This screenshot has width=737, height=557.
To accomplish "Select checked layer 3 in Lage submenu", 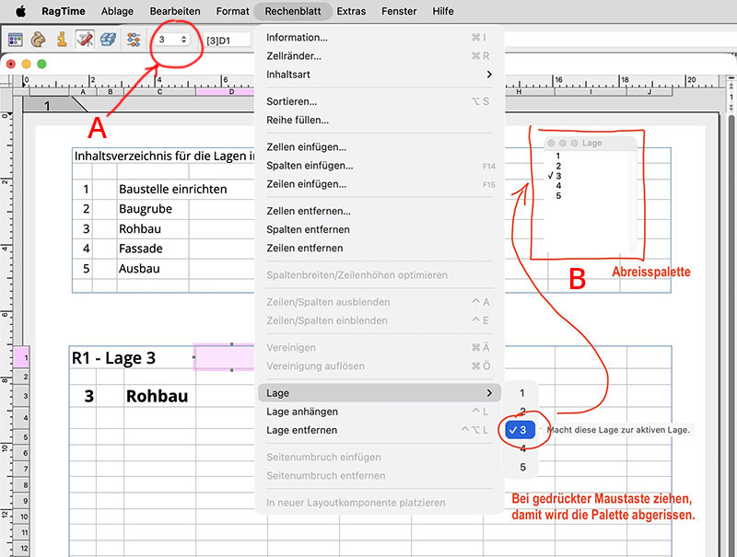I will point(520,430).
